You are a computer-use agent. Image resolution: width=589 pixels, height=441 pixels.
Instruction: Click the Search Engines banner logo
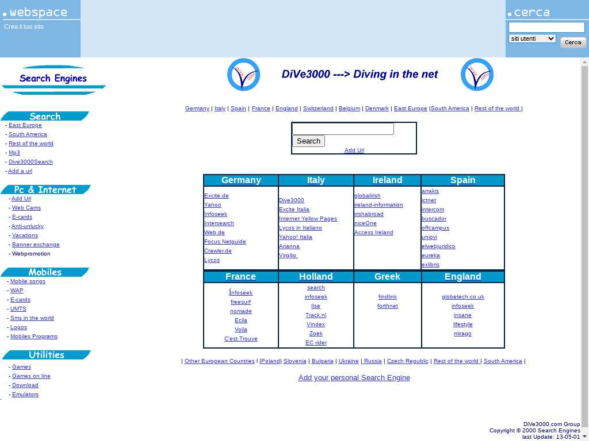(53, 79)
